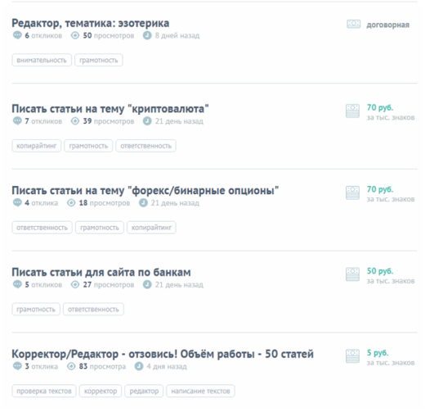The height and width of the screenshot is (412, 425).
Task: Select the 'грамотность' tag under the эзотерика job
Action: (99, 60)
